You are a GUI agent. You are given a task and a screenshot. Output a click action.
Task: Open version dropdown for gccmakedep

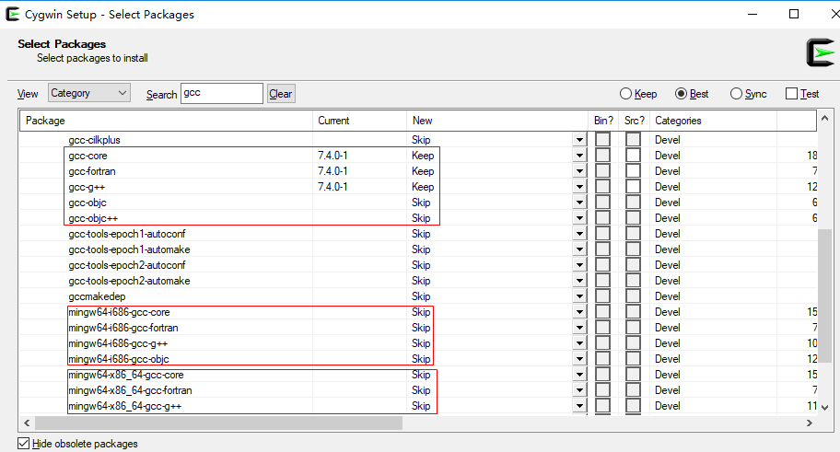[x=579, y=296]
